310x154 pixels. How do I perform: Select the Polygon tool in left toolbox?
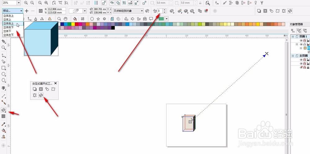coord(3,80)
